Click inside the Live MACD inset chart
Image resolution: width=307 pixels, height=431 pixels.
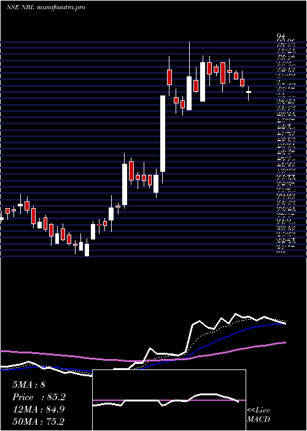tap(169, 400)
